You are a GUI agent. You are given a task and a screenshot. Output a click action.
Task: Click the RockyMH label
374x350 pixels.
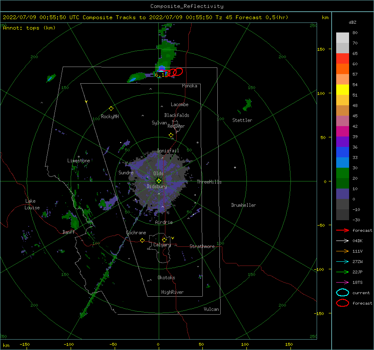pos(110,117)
